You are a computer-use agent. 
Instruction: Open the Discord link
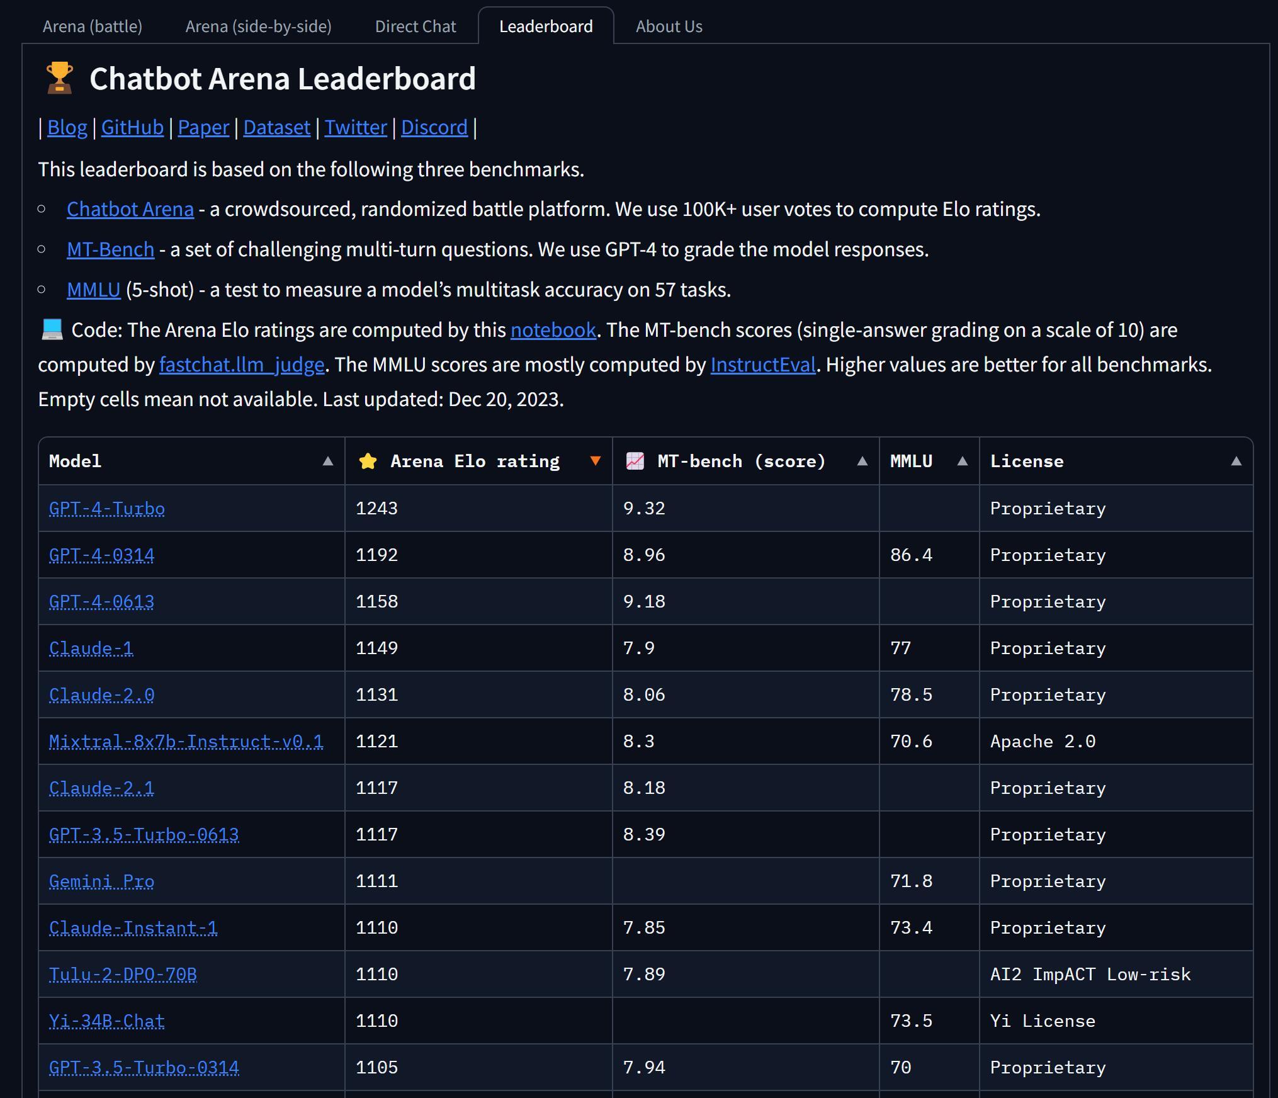[x=434, y=128]
